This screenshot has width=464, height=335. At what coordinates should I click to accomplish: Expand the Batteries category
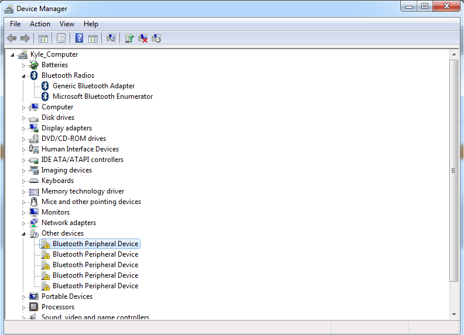[23, 65]
